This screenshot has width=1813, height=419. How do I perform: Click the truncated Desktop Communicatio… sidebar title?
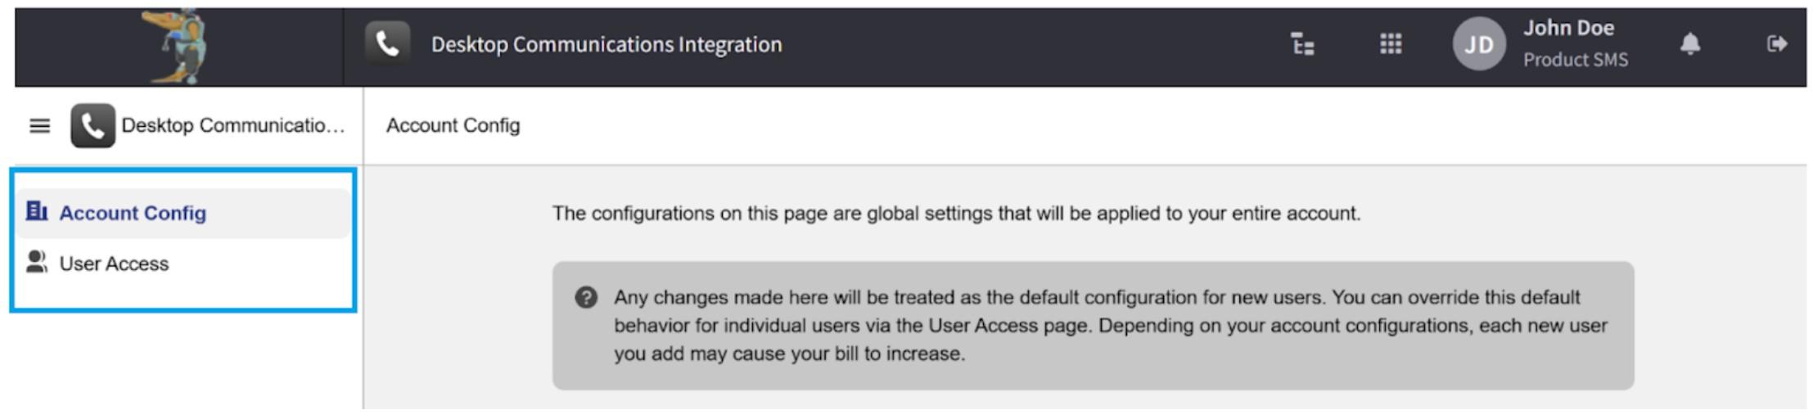(x=232, y=126)
